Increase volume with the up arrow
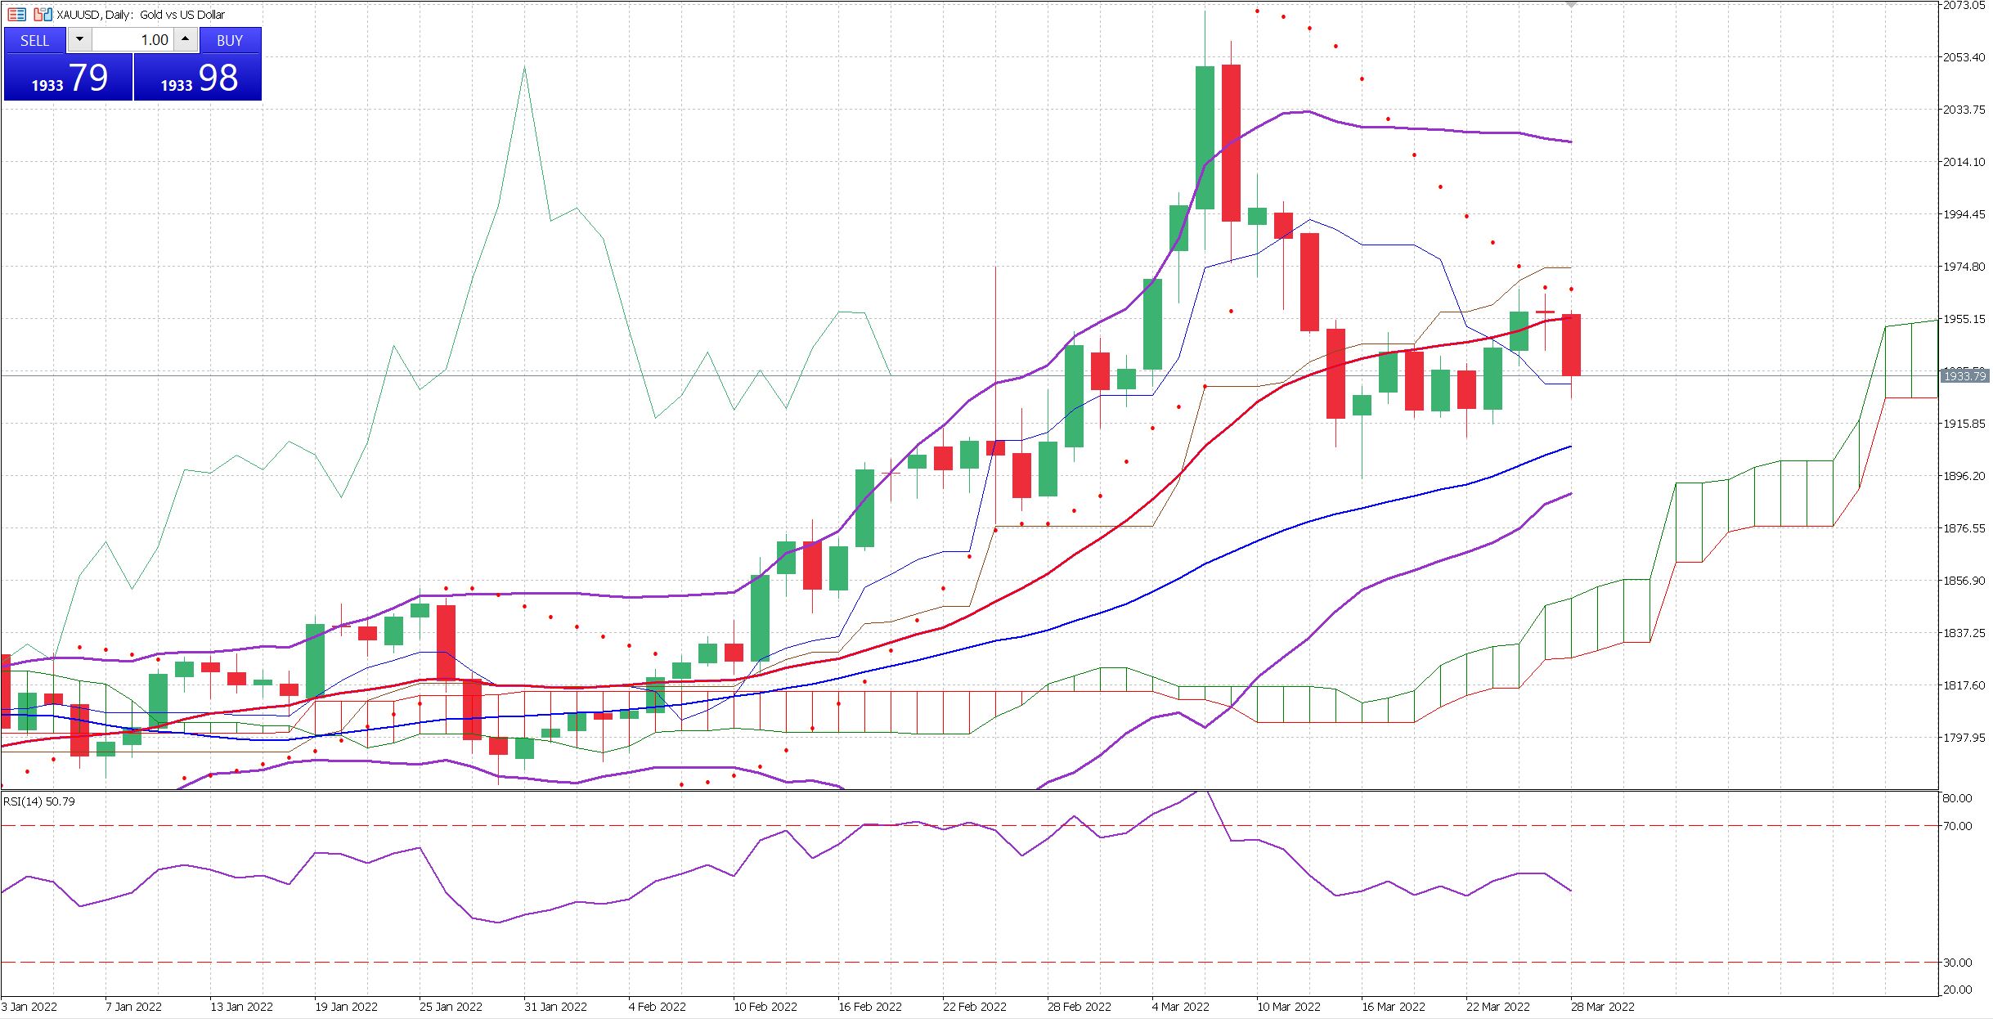This screenshot has height=1019, width=1993. coord(186,39)
